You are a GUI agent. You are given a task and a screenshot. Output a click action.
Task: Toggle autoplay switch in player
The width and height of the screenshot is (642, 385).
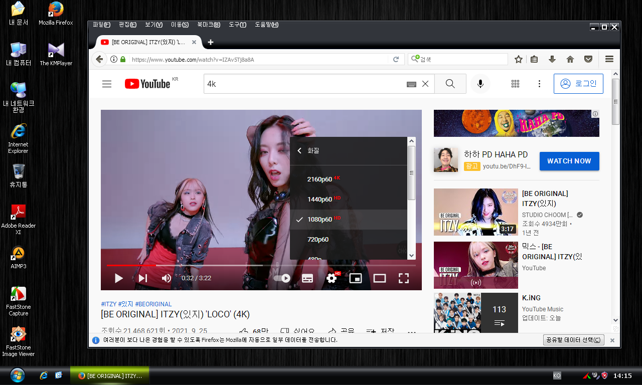pos(282,278)
